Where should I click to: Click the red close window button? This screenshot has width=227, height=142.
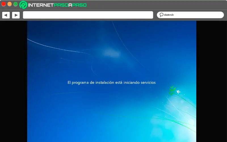coord(3,4)
